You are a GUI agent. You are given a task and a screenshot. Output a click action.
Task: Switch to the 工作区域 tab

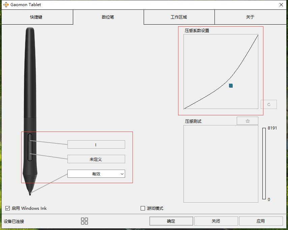coord(179,17)
